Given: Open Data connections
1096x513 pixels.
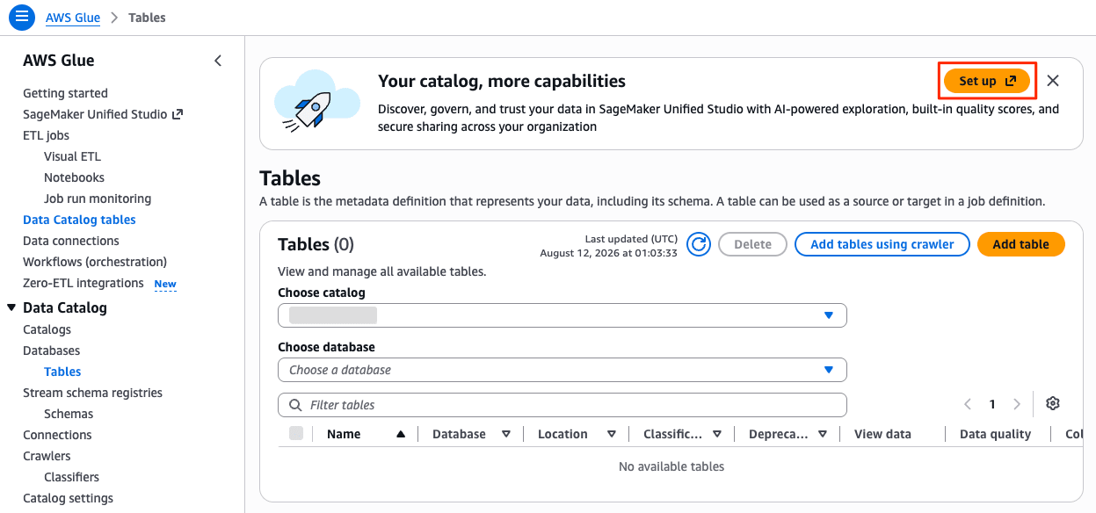Looking at the screenshot, I should pyautogui.click(x=71, y=241).
